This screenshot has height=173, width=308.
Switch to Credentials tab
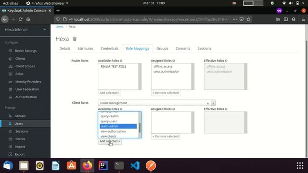coord(109,49)
